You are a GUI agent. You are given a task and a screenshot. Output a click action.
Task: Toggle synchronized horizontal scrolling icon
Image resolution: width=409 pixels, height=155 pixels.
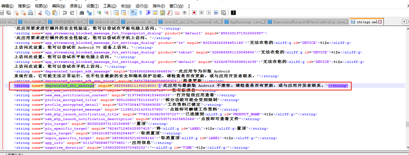coord(124,13)
